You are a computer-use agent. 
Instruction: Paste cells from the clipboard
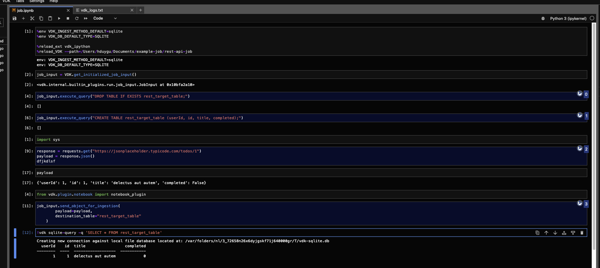[50, 18]
